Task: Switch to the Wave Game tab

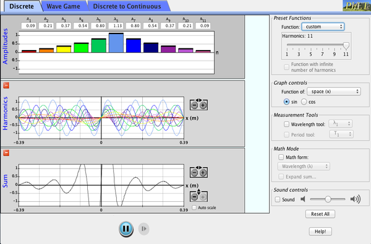Action: [64, 6]
